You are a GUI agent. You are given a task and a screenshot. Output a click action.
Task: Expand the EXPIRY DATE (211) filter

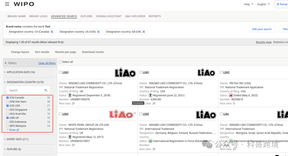point(16,139)
